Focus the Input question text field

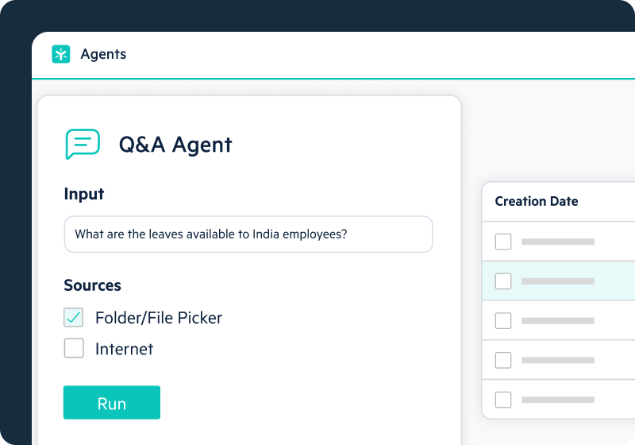[x=248, y=234]
